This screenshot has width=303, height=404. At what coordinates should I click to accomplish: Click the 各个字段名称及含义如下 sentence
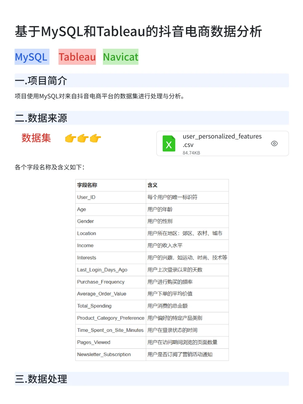point(49,167)
